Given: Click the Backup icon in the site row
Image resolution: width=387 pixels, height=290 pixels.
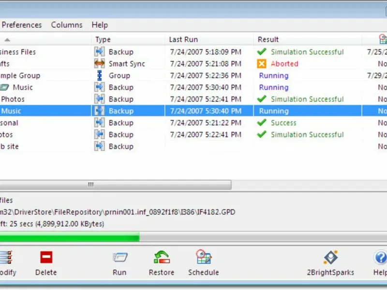Looking at the screenshot, I should pos(99,146).
